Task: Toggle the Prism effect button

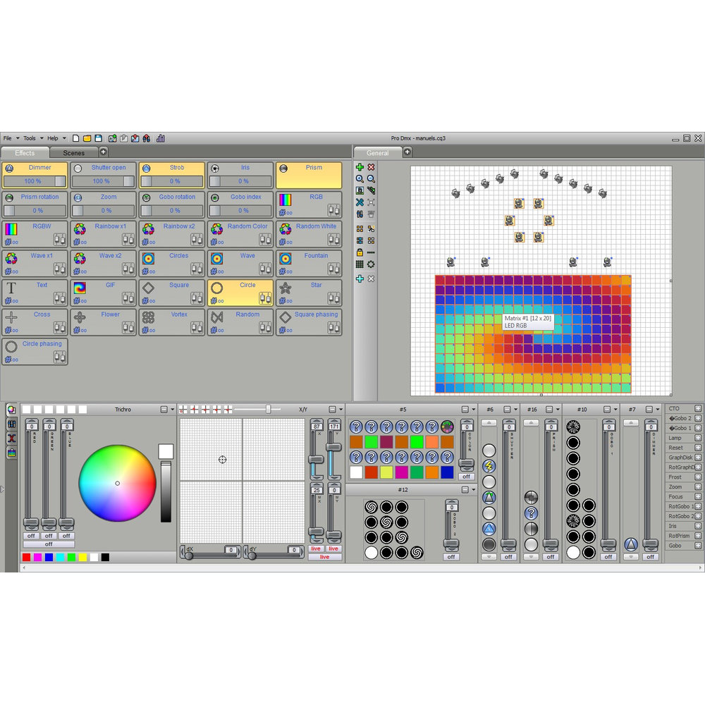Action: click(x=308, y=175)
